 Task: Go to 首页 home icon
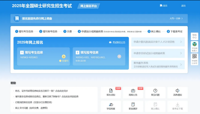(161, 5)
